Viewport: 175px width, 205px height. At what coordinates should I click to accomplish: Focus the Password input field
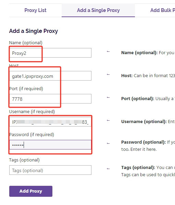[50, 145]
